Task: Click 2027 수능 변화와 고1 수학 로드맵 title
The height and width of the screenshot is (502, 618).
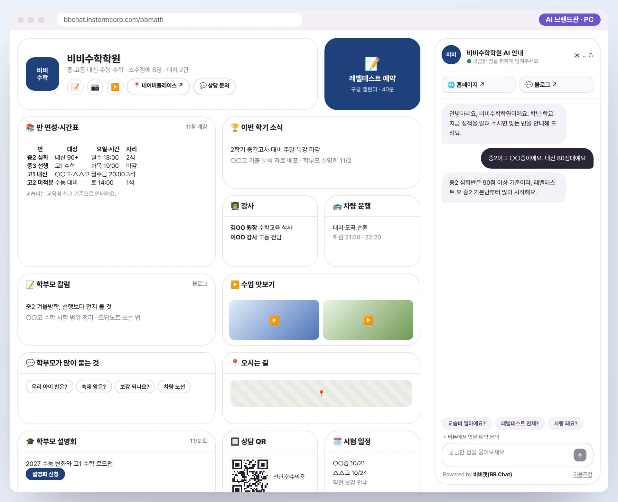Action: 69,464
